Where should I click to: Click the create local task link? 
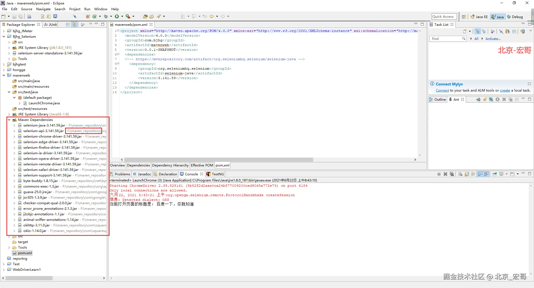coord(505,90)
